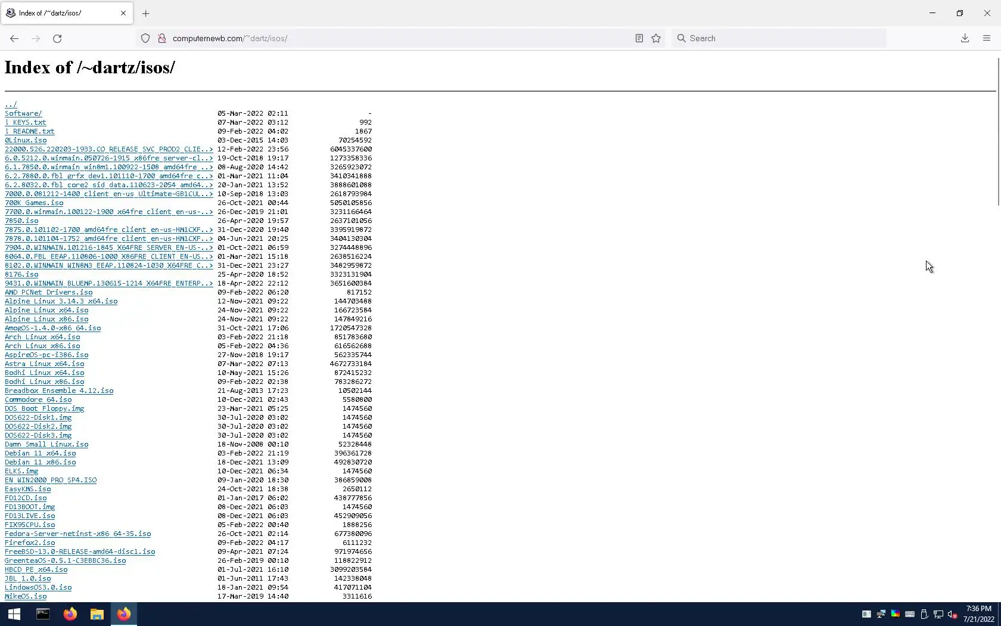Download FIX95CPU.iso
Viewport: 1001px width, 626px height.
click(30, 525)
